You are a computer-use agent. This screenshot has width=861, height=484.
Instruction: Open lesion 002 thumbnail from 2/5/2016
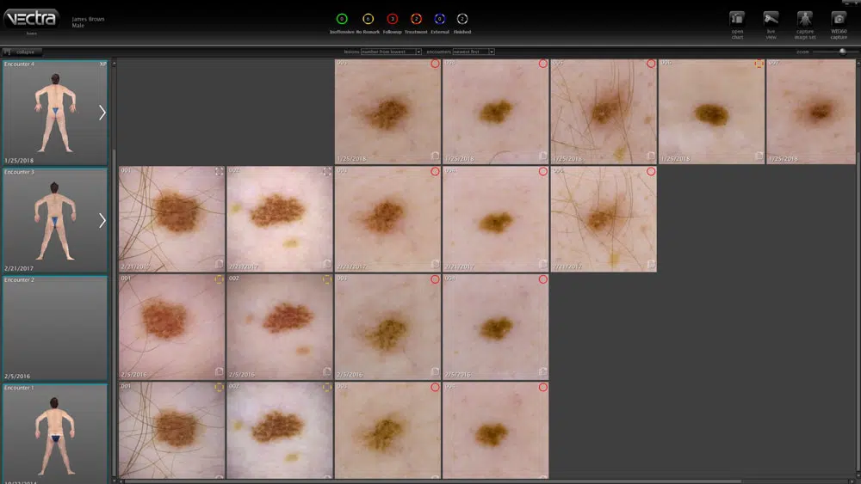tap(279, 327)
